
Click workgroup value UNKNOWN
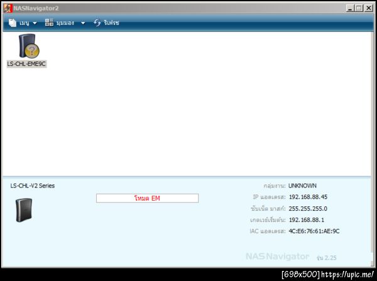point(302,186)
